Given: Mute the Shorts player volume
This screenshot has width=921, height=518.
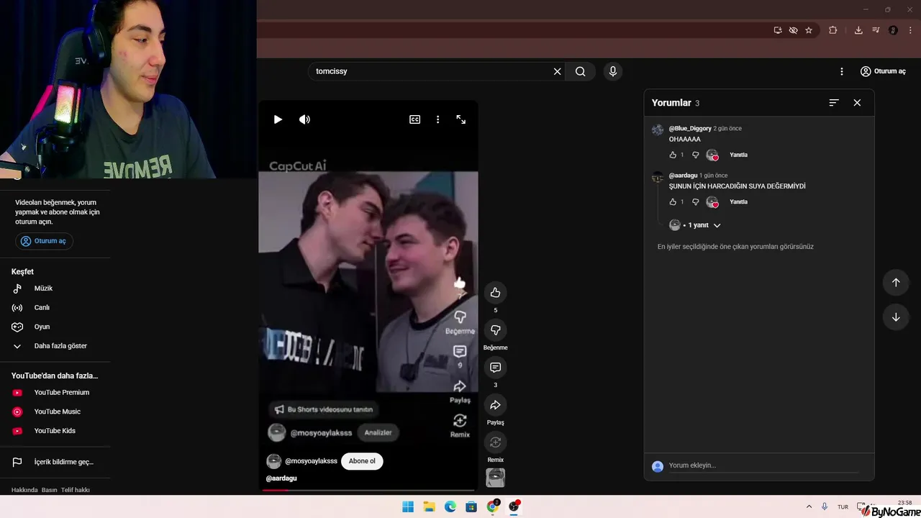Looking at the screenshot, I should coord(304,119).
